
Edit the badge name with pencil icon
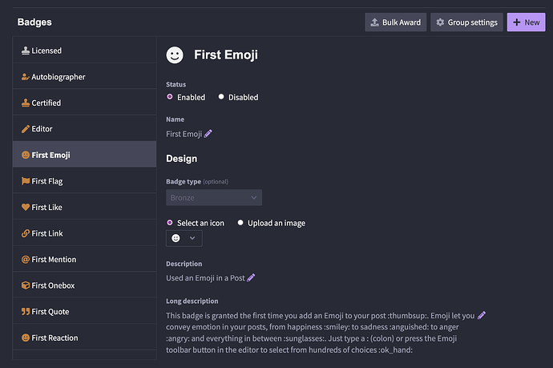208,134
